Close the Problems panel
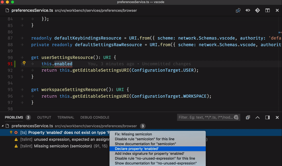The width and height of the screenshot is (282, 166). pyautogui.click(x=277, y=117)
